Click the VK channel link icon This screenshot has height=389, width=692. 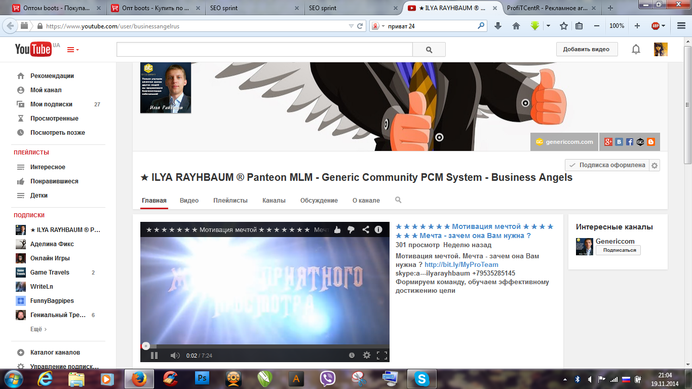619,142
